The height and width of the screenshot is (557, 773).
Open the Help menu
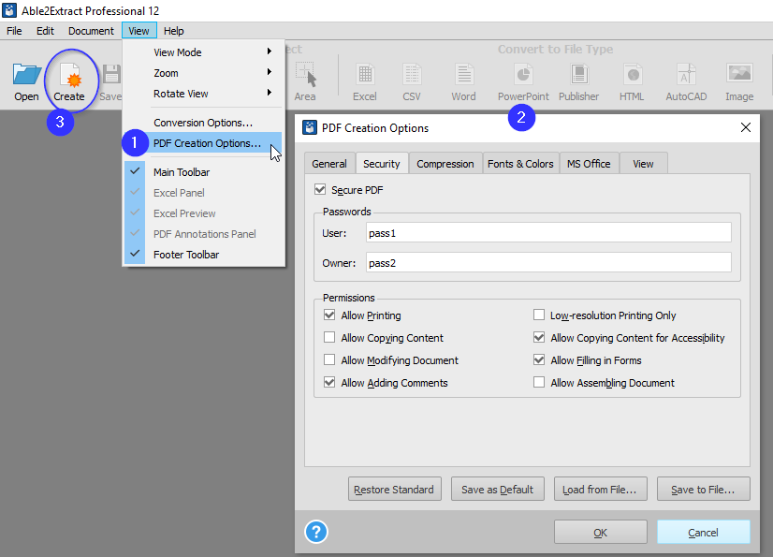[x=173, y=31]
